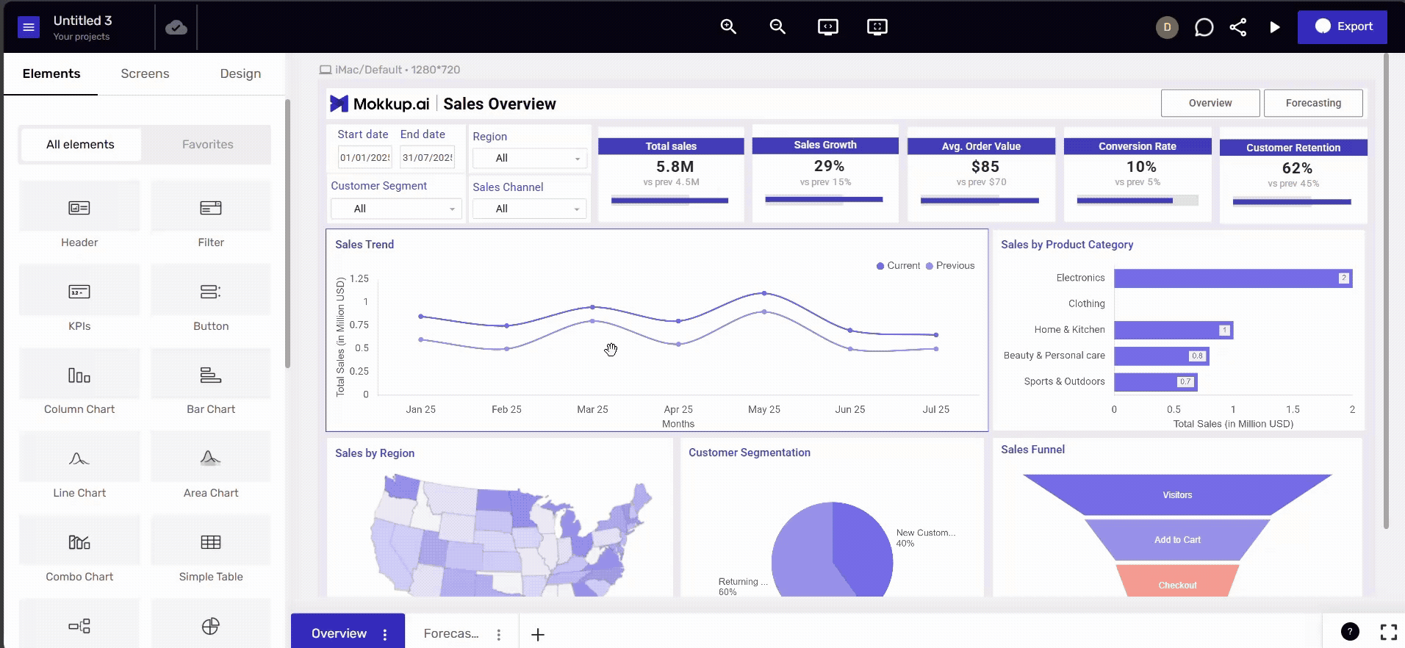
Task: Click the Untitled 3 project title
Action: click(x=82, y=21)
